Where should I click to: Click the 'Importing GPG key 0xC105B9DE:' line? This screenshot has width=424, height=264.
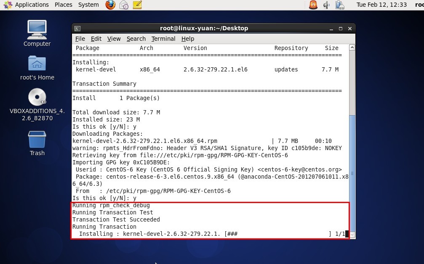click(x=121, y=162)
